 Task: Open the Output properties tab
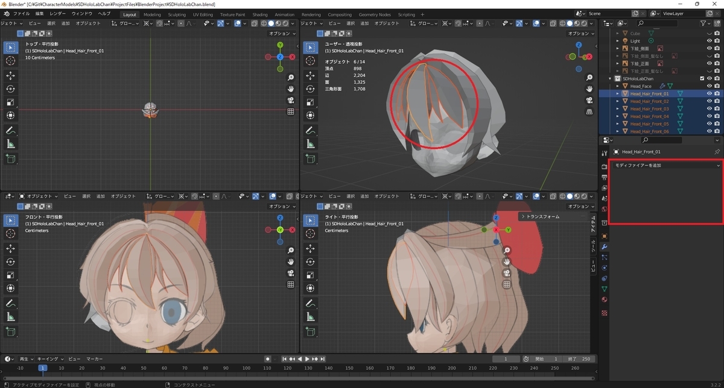(x=605, y=177)
